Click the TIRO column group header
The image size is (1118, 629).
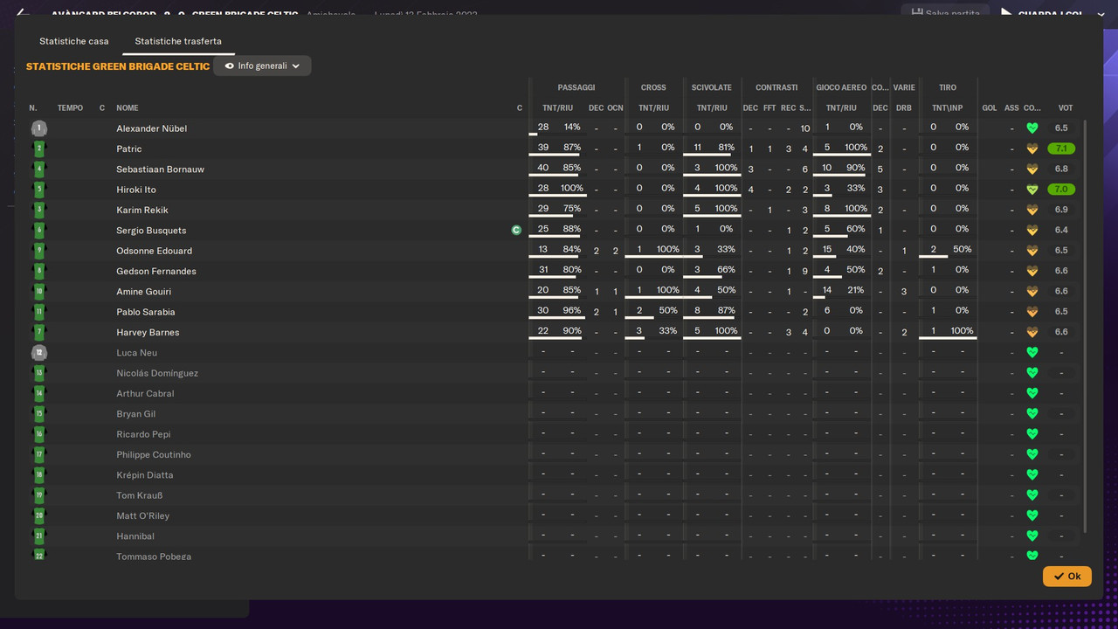[x=948, y=87]
